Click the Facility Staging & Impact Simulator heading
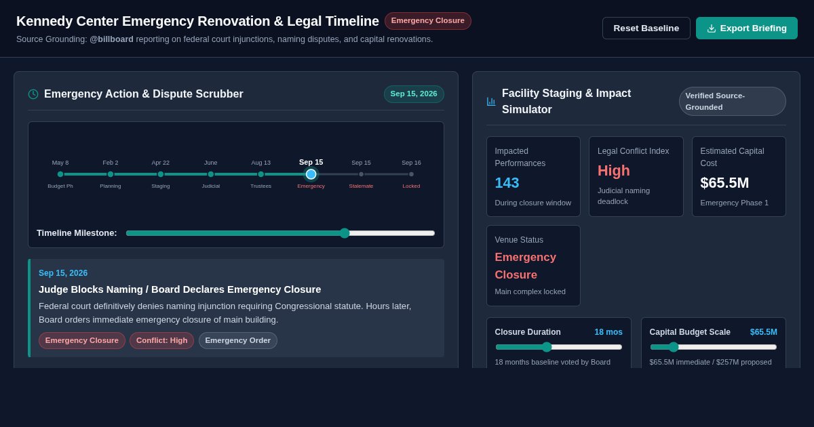This screenshot has height=427, width=814. [x=566, y=102]
